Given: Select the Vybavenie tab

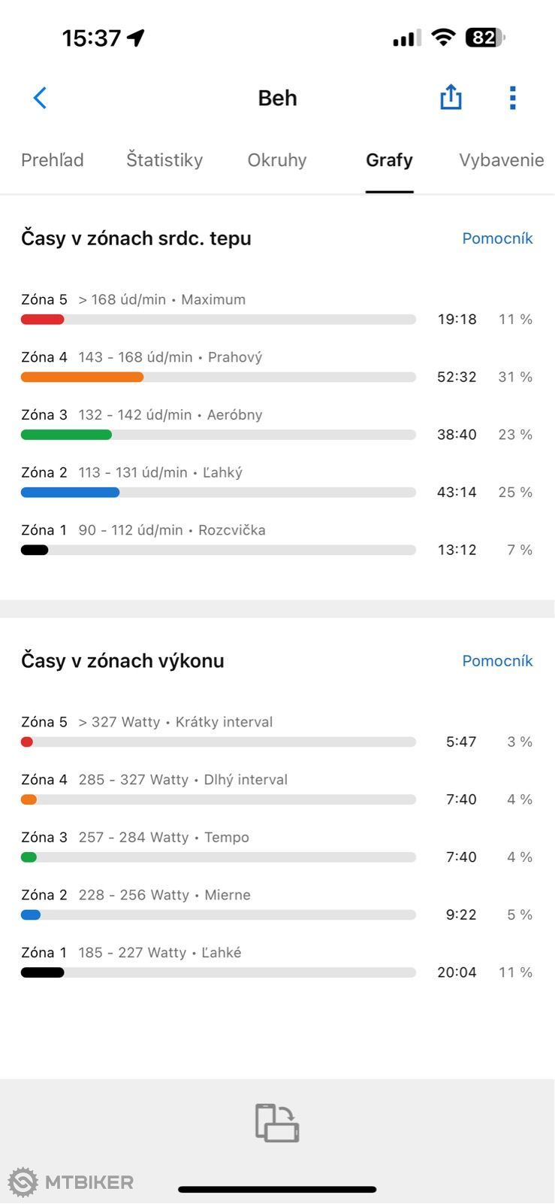Looking at the screenshot, I should pyautogui.click(x=502, y=160).
